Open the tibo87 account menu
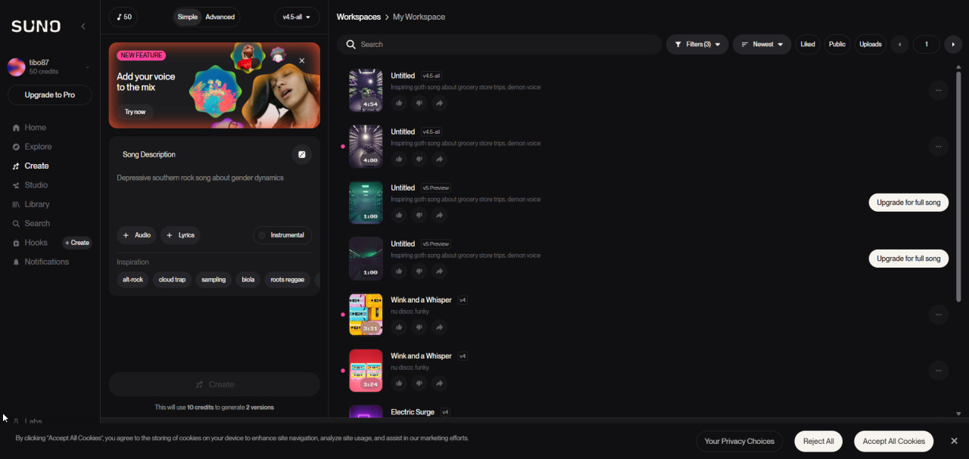This screenshot has height=459, width=969. pyautogui.click(x=50, y=67)
